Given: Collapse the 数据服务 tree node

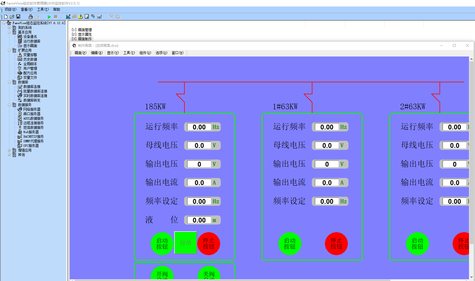Looking at the screenshot, I should tap(9, 105).
